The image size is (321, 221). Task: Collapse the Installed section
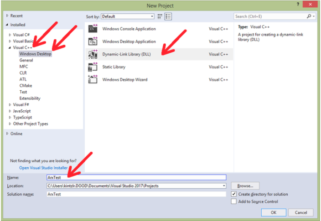point(7,25)
